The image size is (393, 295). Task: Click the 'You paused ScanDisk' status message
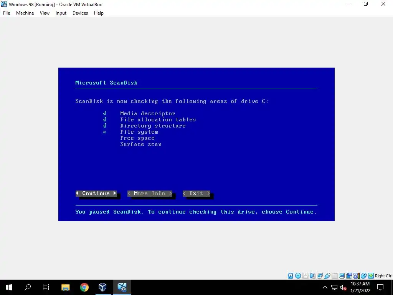coord(196,212)
